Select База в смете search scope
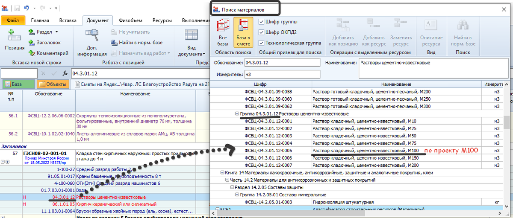 (x=243, y=32)
